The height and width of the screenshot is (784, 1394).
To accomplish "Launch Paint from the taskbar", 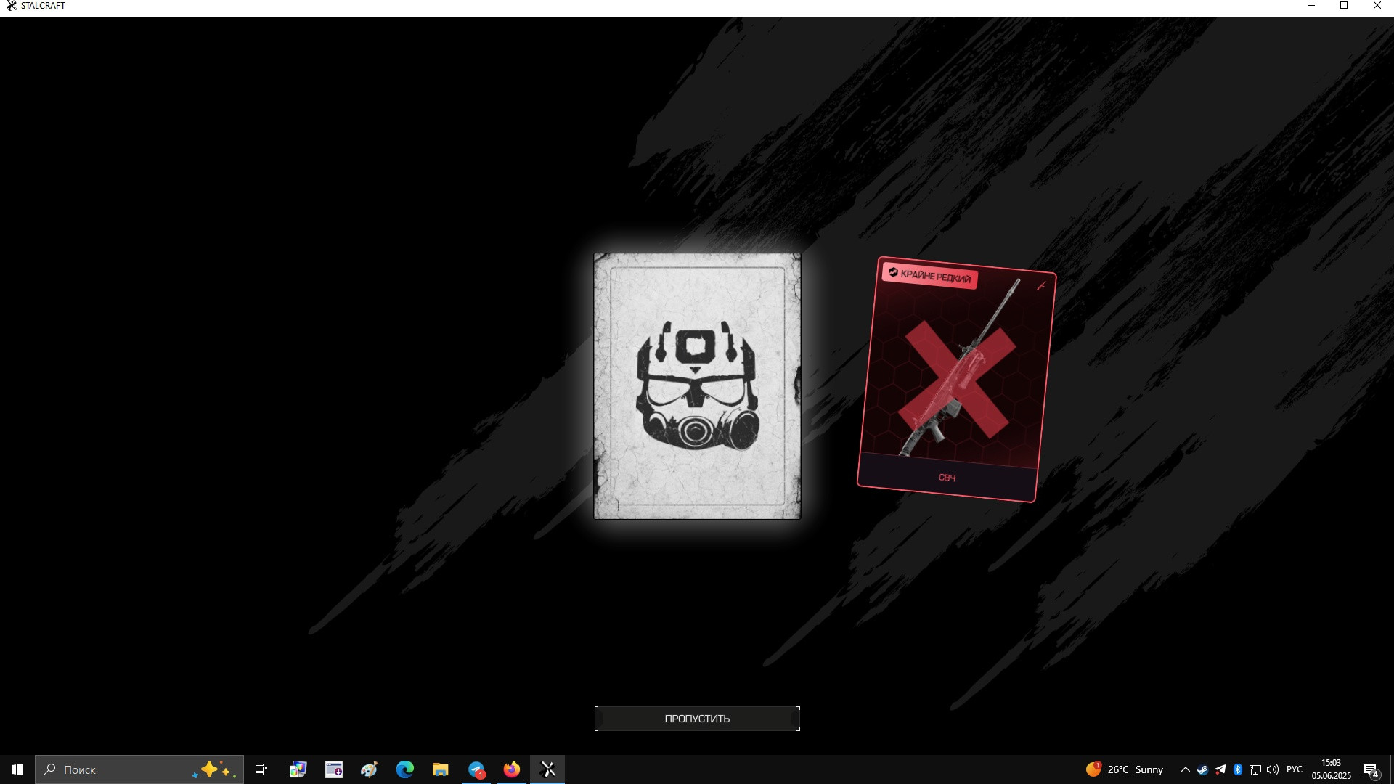I will tap(369, 769).
